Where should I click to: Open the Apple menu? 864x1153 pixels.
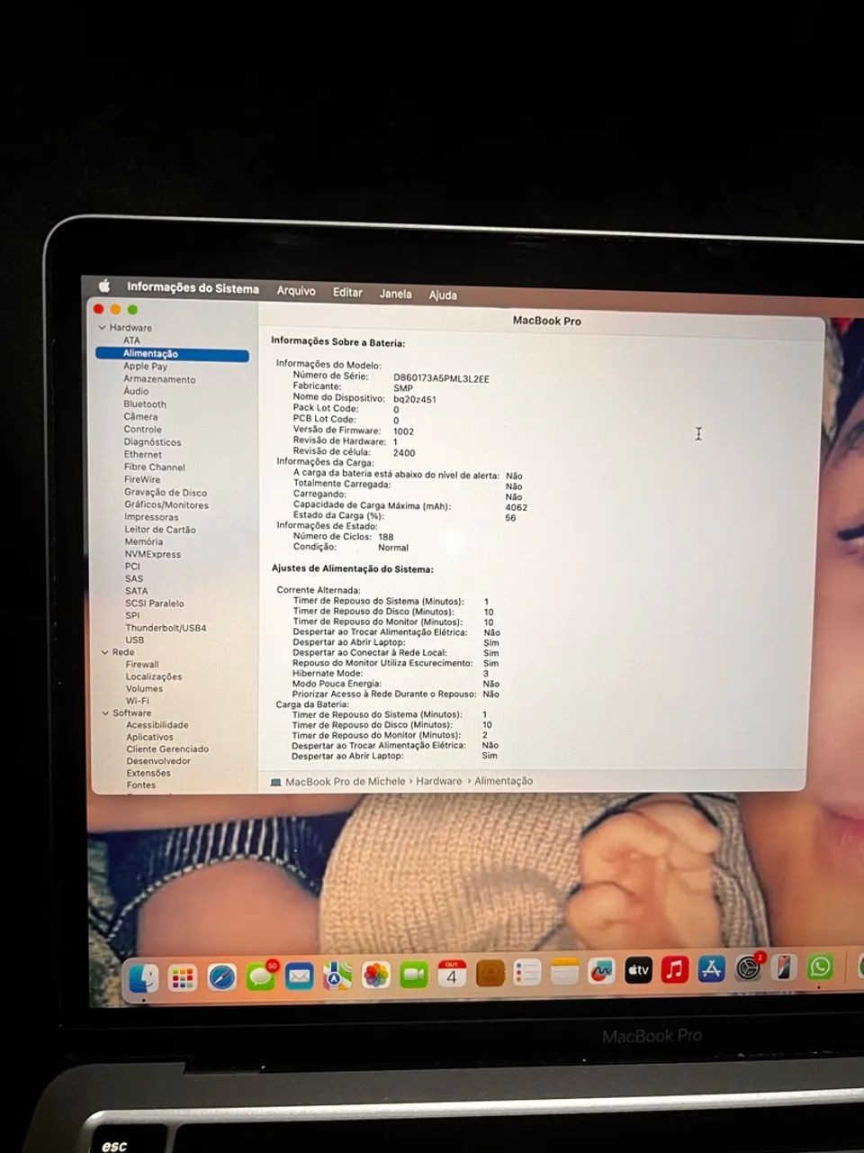(103, 286)
